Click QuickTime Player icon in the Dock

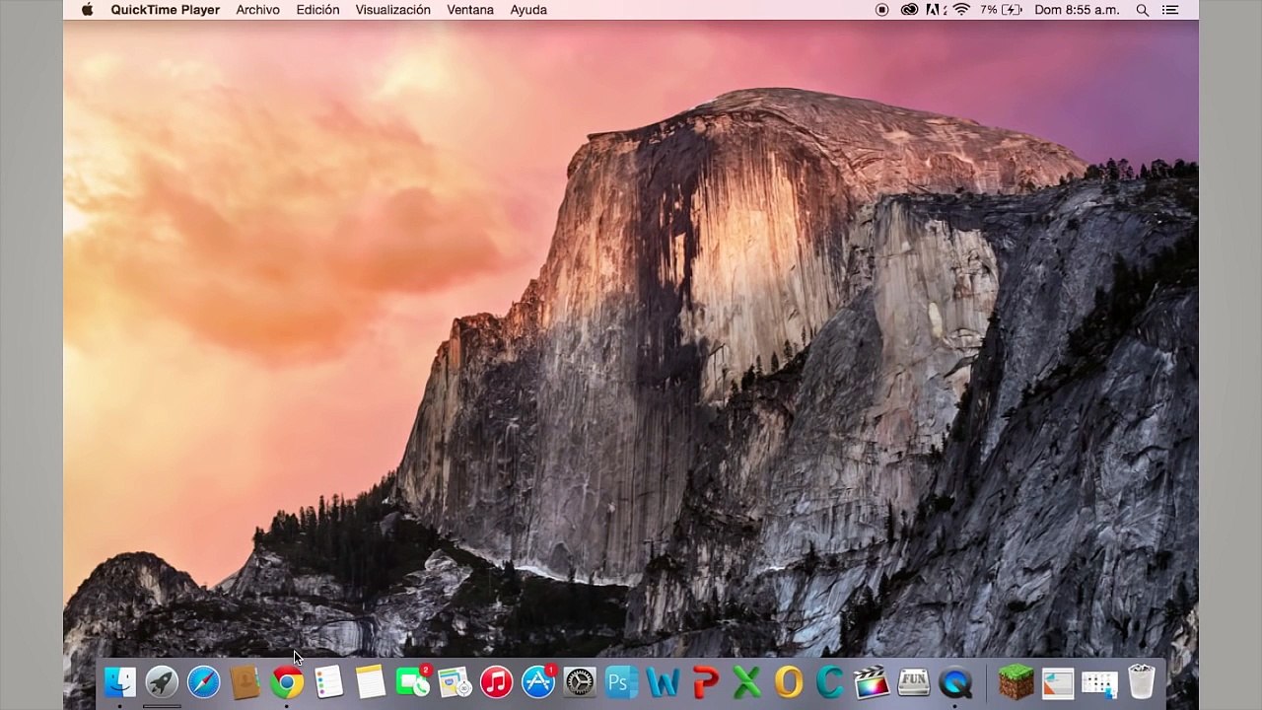point(955,682)
